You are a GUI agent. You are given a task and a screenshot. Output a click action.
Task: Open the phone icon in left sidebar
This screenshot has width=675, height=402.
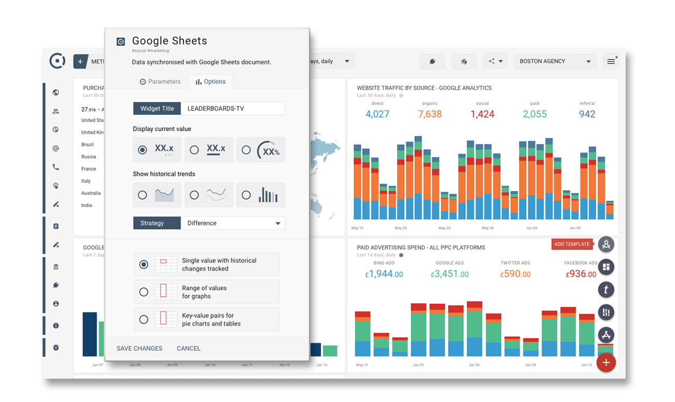point(56,167)
